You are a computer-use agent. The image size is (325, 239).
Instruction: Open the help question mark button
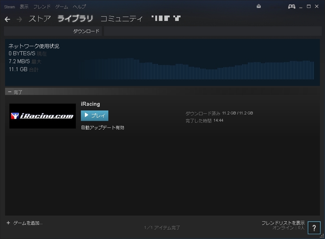point(314,228)
